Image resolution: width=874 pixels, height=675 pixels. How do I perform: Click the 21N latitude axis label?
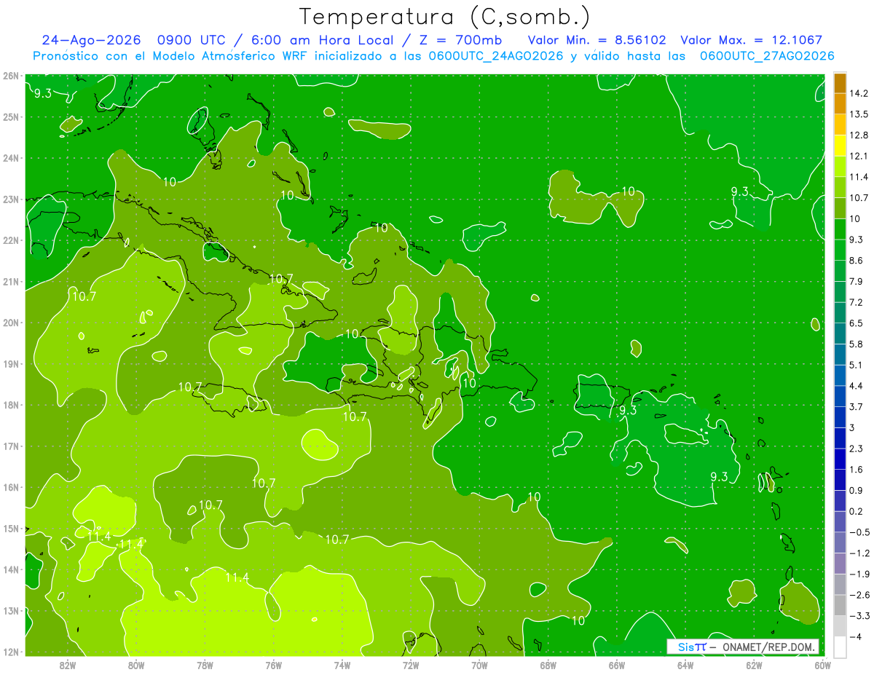point(10,282)
